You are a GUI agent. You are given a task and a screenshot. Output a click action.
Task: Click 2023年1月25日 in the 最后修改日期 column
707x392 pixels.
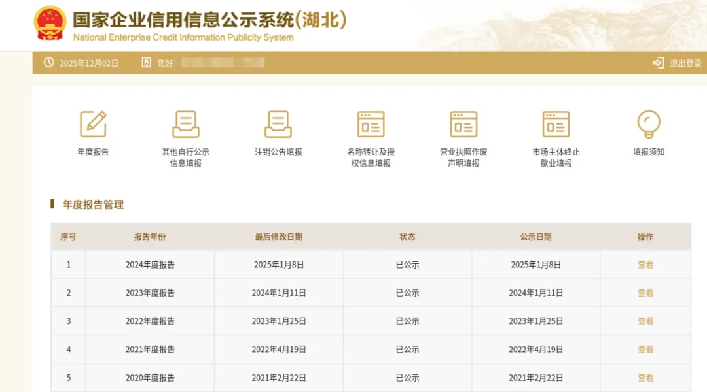coord(279,321)
